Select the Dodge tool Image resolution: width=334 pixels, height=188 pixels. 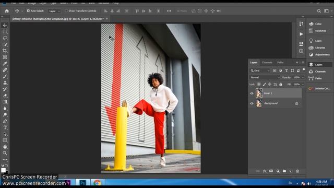pos(5,115)
